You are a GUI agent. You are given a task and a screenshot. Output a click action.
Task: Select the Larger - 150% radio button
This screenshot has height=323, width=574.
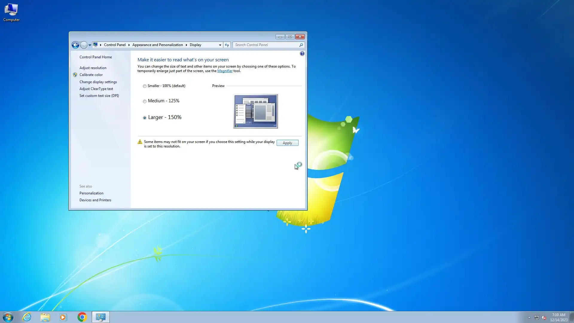(x=145, y=118)
